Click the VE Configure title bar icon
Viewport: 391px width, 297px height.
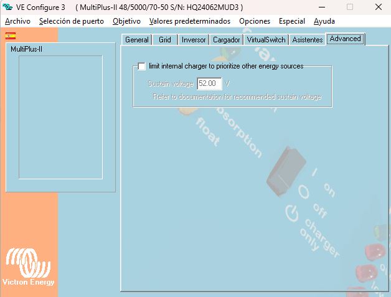click(x=7, y=7)
